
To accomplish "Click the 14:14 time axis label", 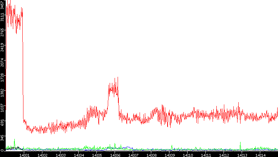I will [260, 155].
